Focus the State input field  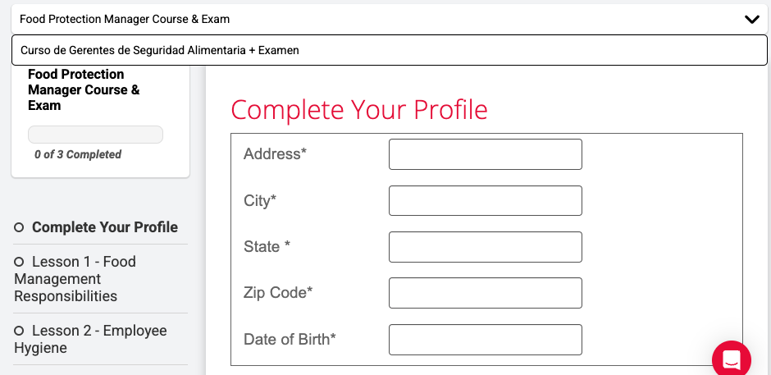(486, 246)
